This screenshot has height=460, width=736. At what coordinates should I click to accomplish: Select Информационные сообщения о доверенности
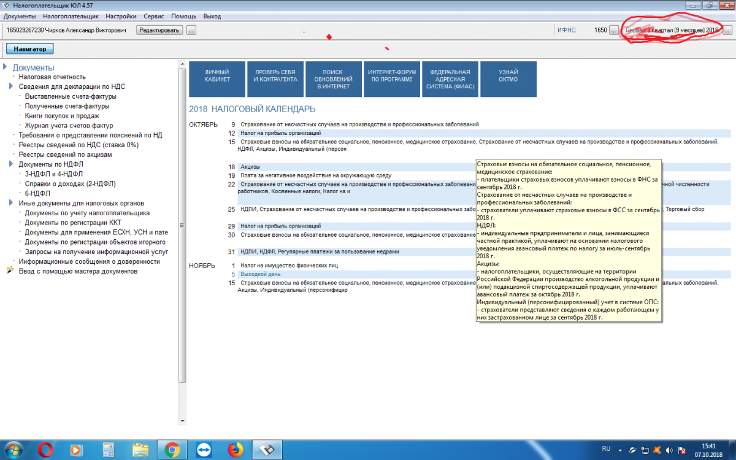click(89, 261)
